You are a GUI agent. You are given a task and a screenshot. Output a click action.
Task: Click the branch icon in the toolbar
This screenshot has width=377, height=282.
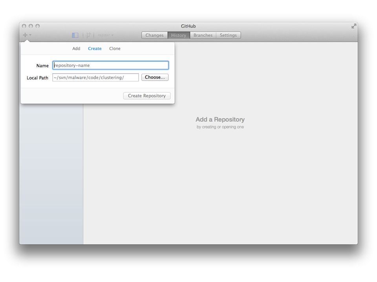pos(88,35)
